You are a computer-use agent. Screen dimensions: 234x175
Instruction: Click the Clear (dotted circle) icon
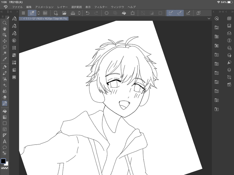[x=106, y=13]
